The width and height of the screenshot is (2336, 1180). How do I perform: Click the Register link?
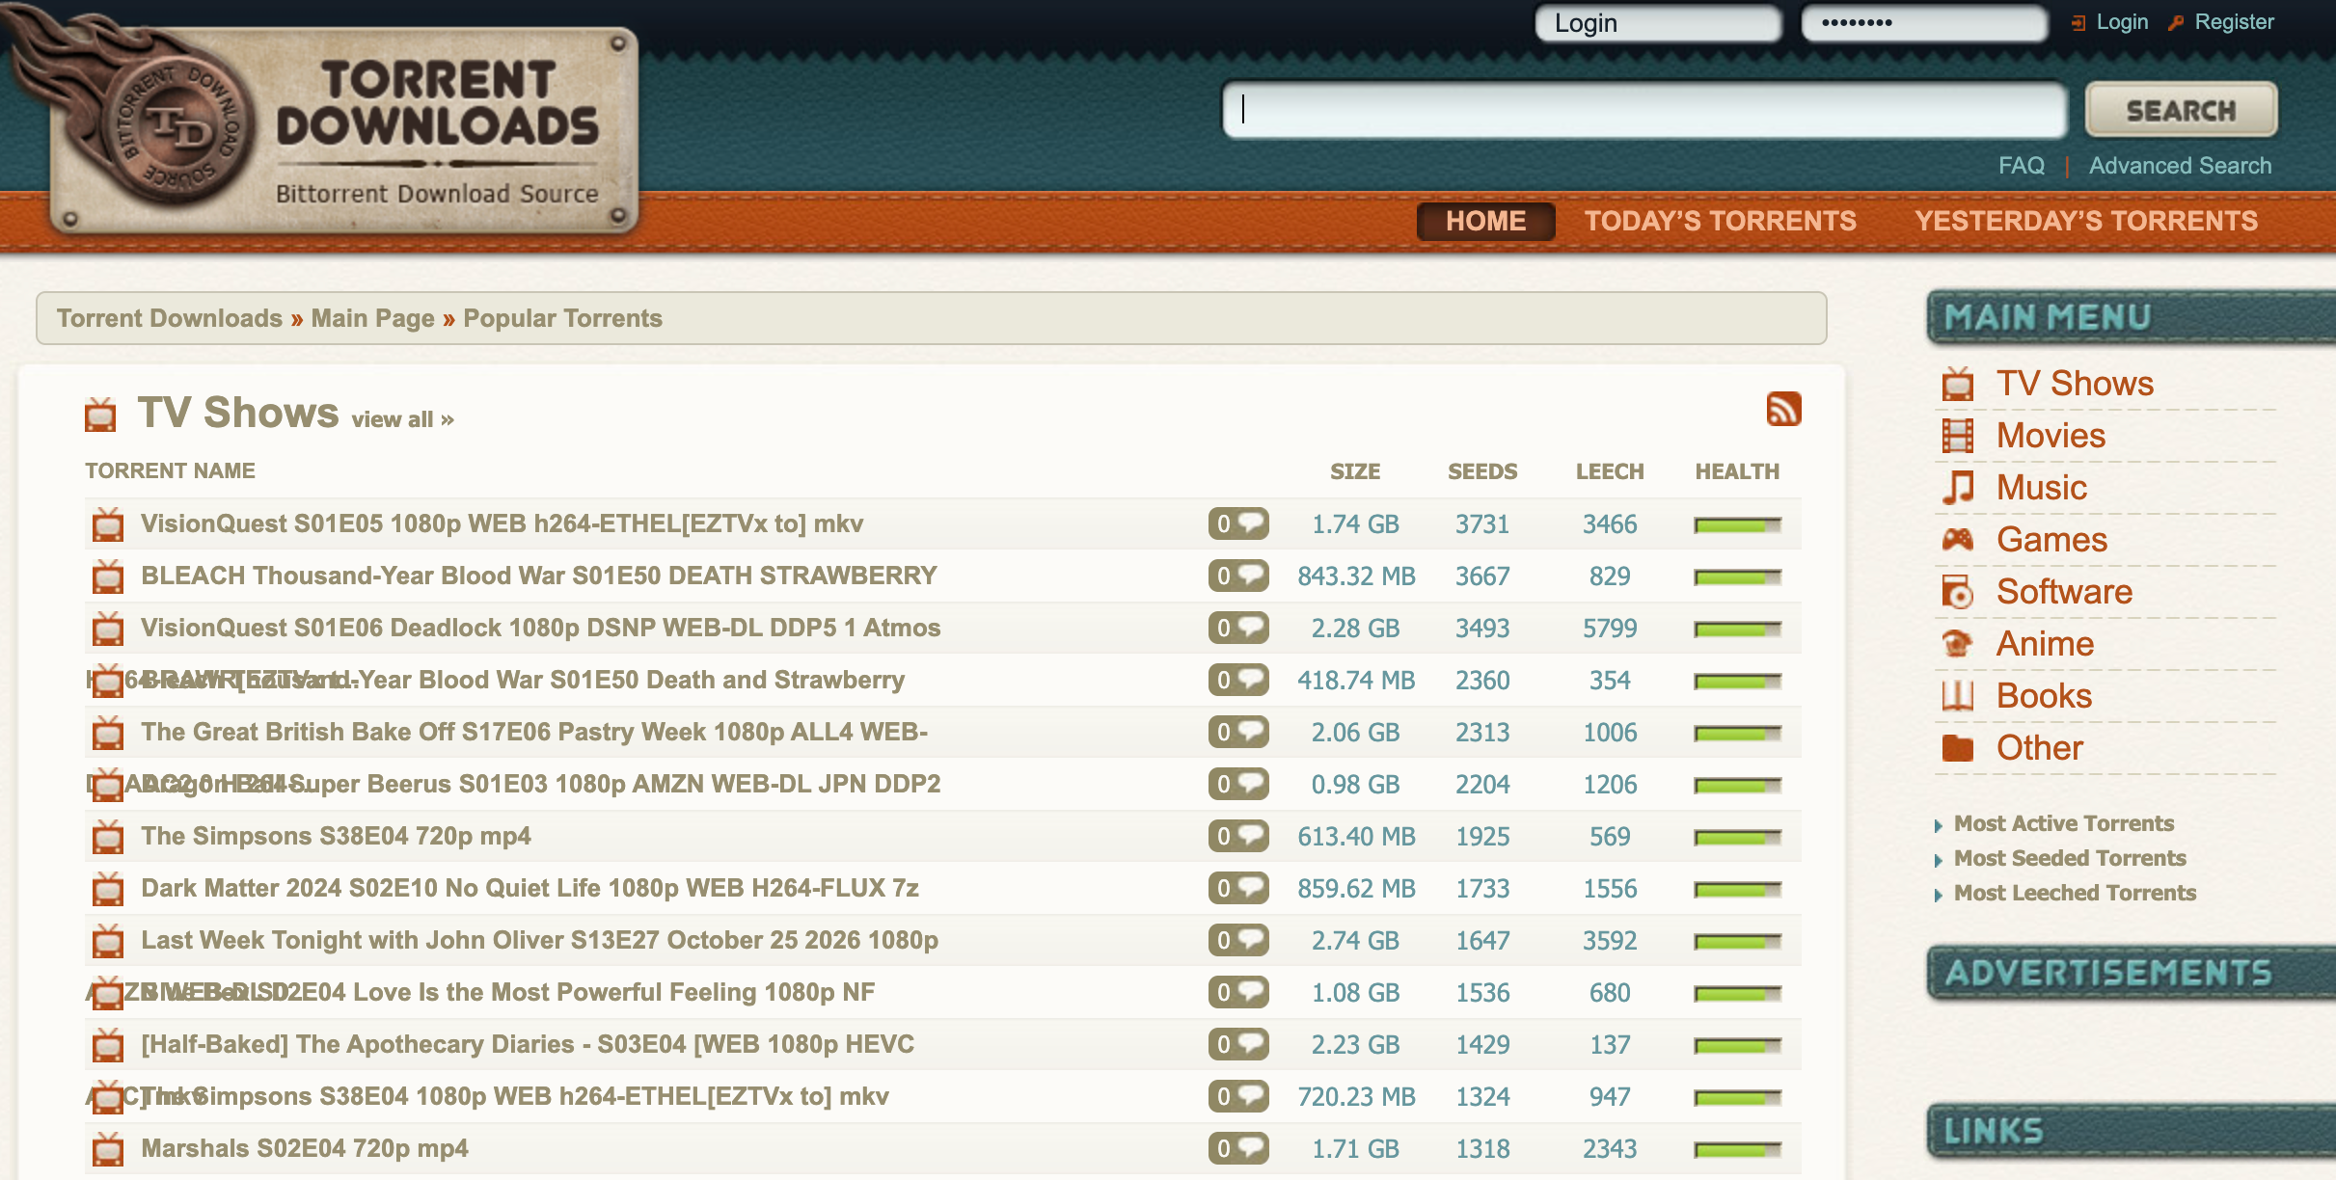pos(2234,21)
